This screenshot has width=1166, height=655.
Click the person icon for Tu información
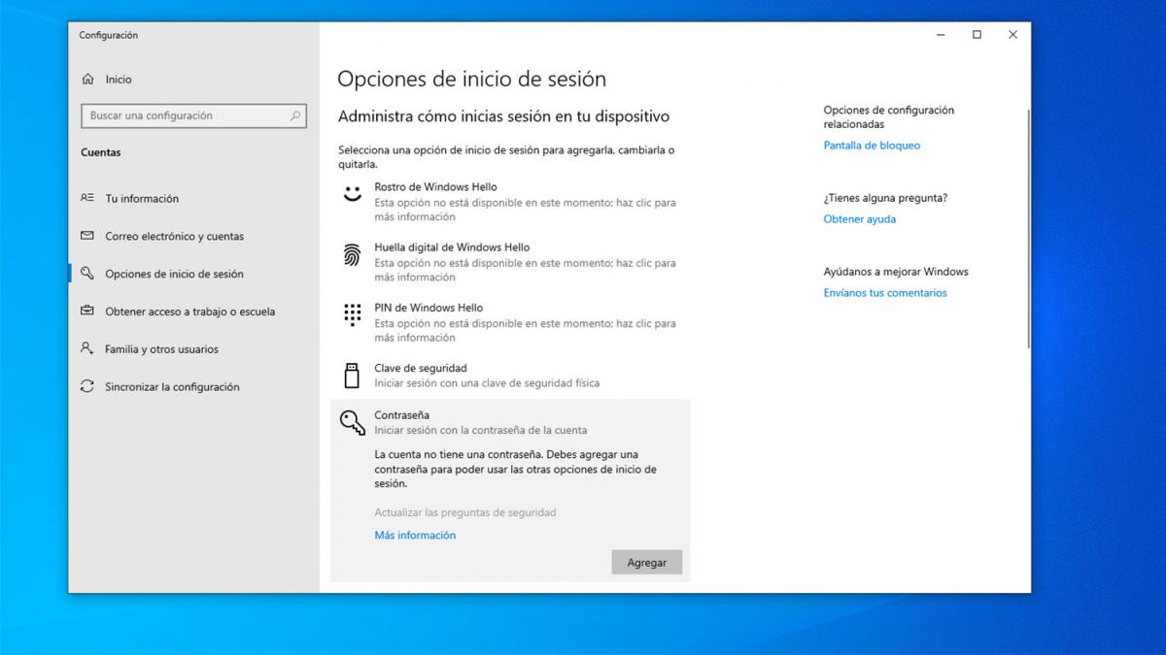(x=88, y=198)
